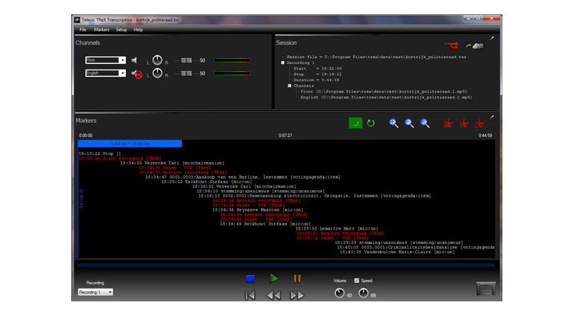Toggle the Speed checkbox
This screenshot has height=315, width=573.
[357, 281]
